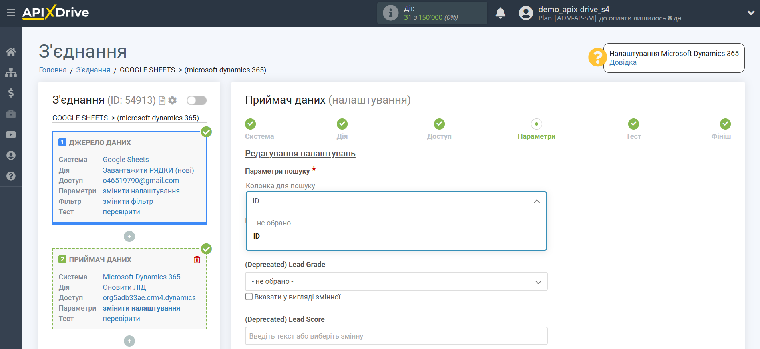
Task: Go to З'єднання breadcrumb link
Action: pos(93,70)
